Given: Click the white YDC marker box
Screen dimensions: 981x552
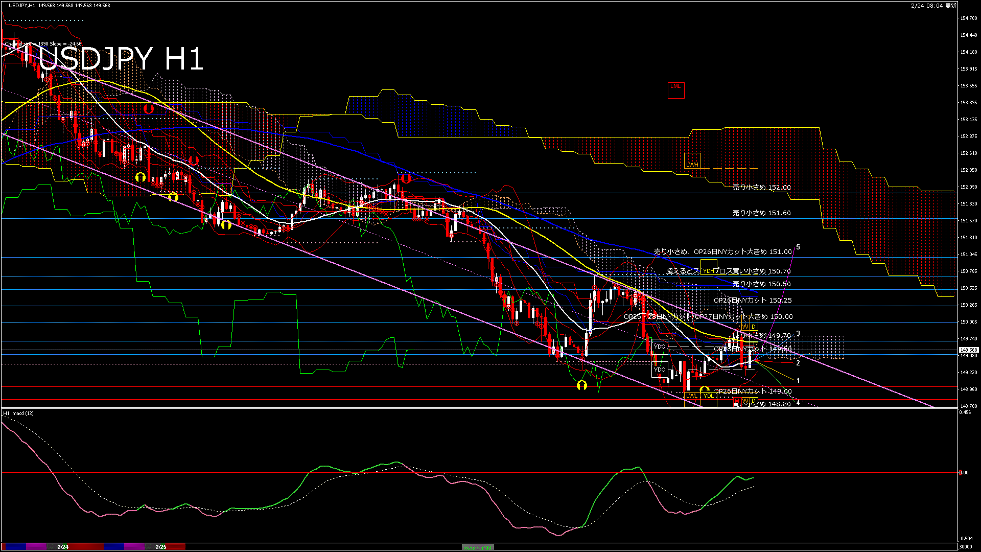Looking at the screenshot, I should [660, 370].
